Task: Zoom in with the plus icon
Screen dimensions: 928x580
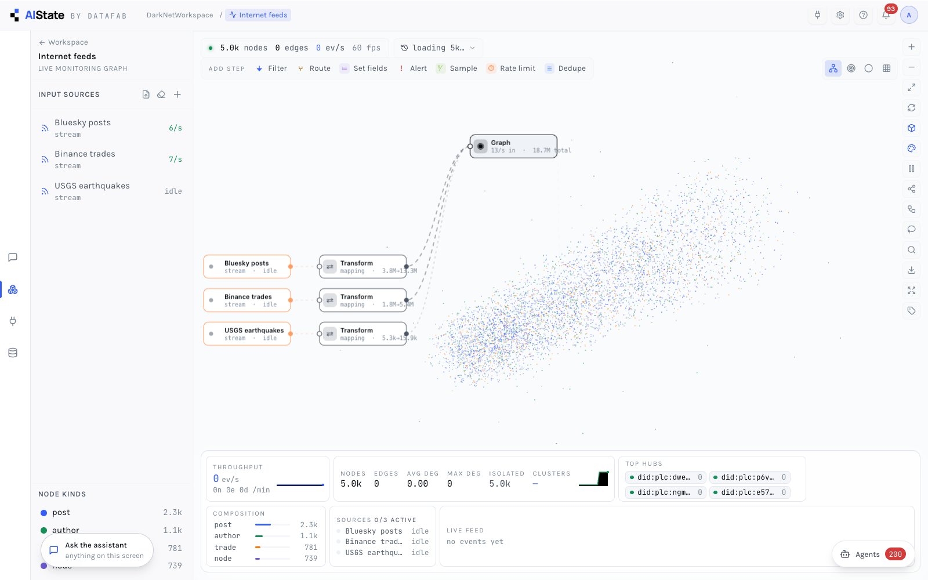Action: 911,47
